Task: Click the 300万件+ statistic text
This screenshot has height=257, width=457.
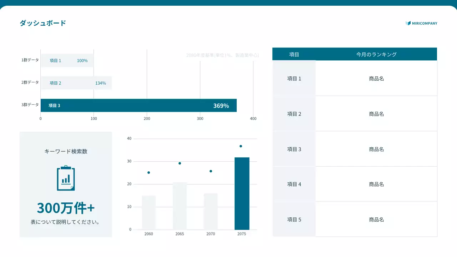Action: point(66,208)
